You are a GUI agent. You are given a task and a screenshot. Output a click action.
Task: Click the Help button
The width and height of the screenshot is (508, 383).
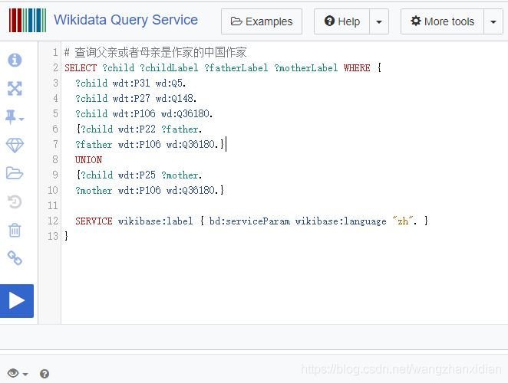pyautogui.click(x=341, y=21)
